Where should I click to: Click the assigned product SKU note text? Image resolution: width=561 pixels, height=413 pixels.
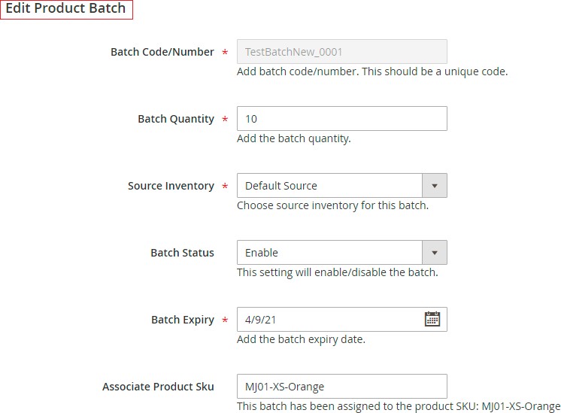click(399, 406)
